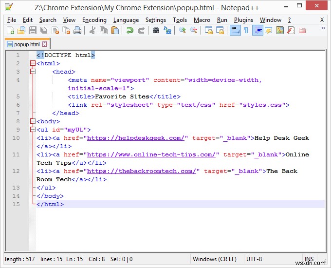
Task: Collapse the <html> fold on line 2
Action: coord(33,63)
